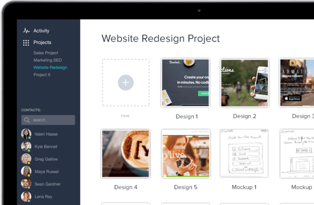The height and width of the screenshot is (205, 314).
Task: Click the contacts search field
Action: pos(48,120)
